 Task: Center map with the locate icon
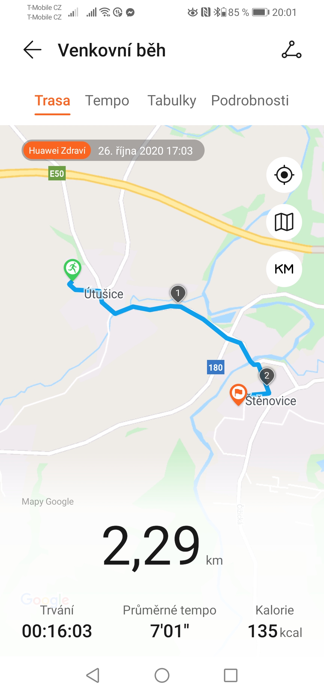tap(284, 175)
